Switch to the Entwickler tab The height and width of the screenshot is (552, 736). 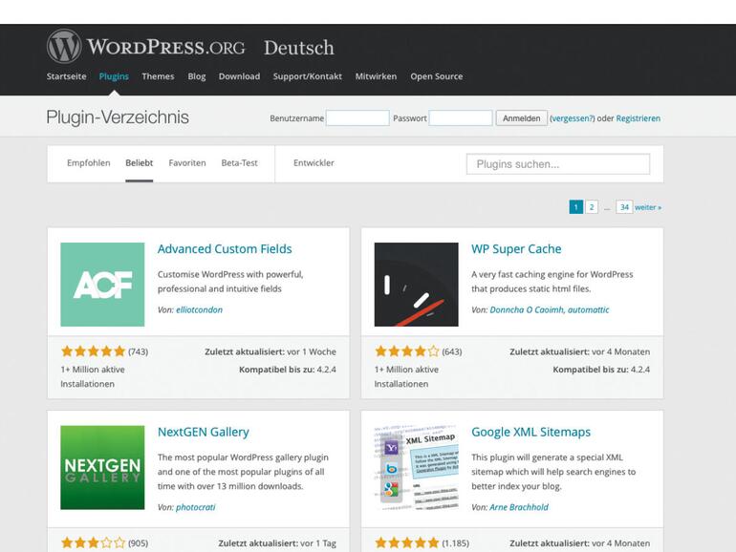click(x=314, y=162)
